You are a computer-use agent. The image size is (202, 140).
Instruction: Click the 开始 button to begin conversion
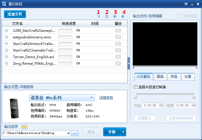tap(112, 132)
